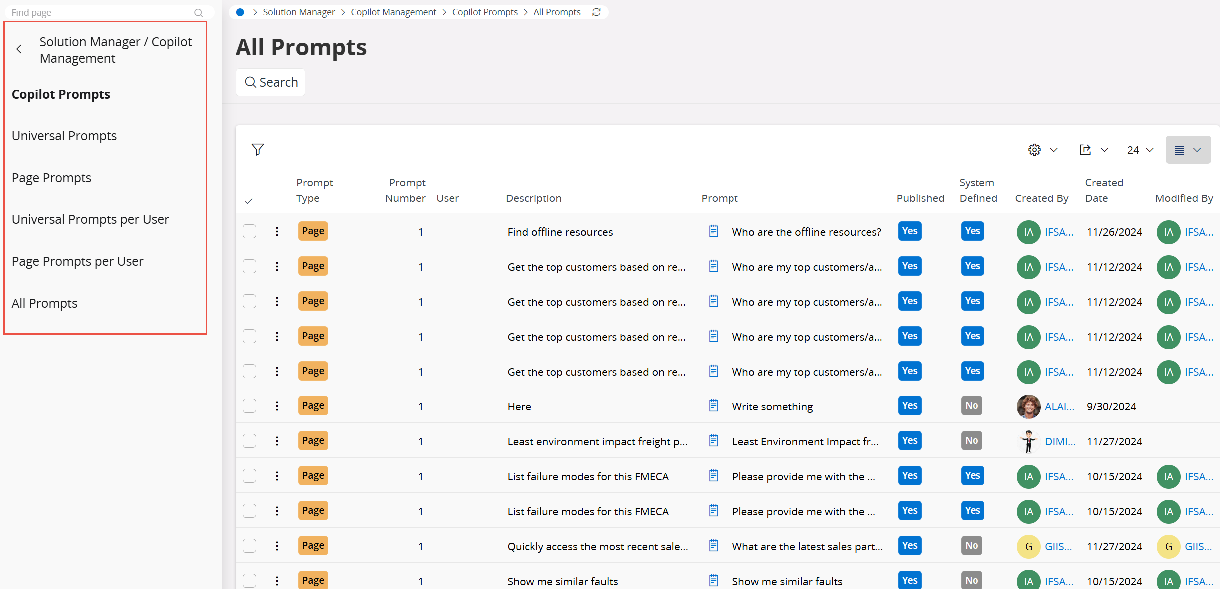Expand the records-per-page dropdown showing 24
Screen dimensions: 1220x589
coord(1140,150)
